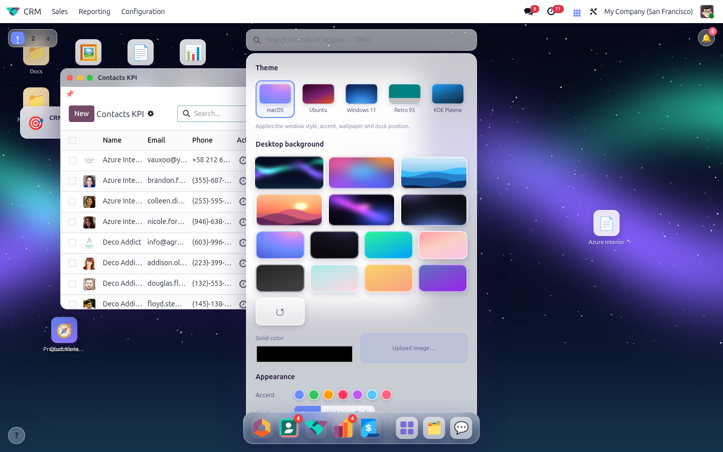723x452 pixels.
Task: Select the macOS theme option
Action: click(x=275, y=99)
